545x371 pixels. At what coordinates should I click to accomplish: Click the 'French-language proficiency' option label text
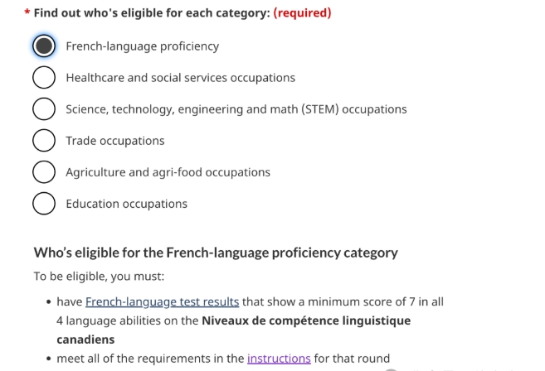[x=143, y=46]
